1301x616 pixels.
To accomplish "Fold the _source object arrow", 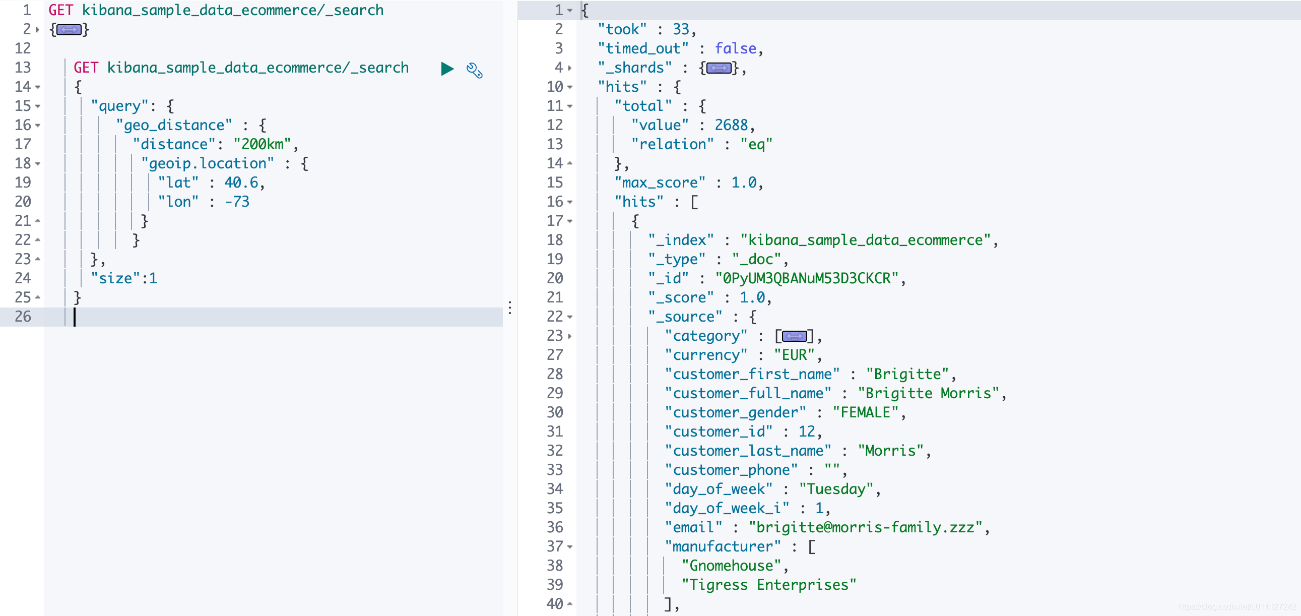I will pyautogui.click(x=570, y=318).
